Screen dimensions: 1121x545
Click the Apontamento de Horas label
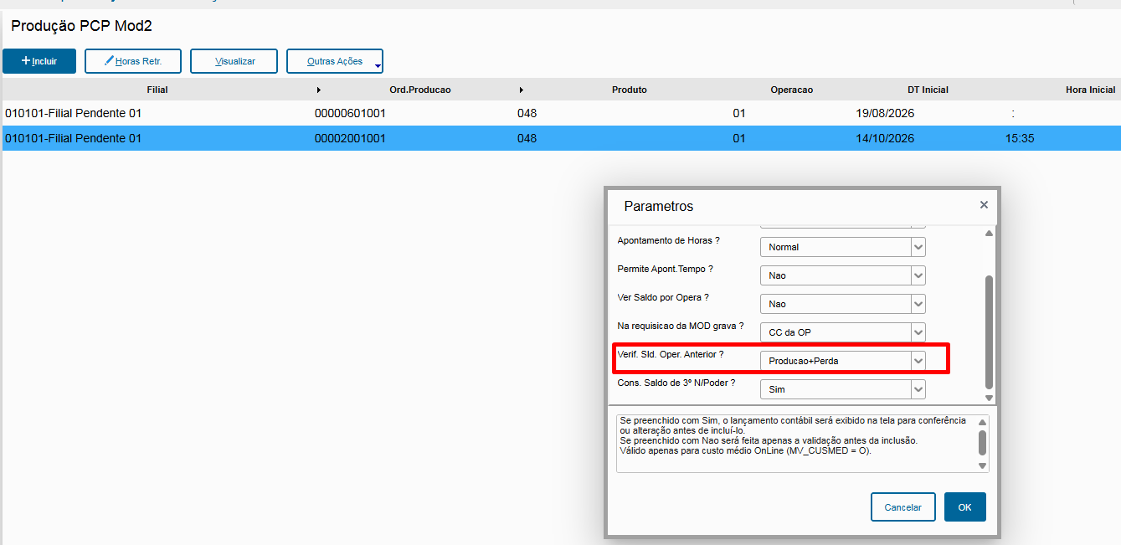coord(669,240)
